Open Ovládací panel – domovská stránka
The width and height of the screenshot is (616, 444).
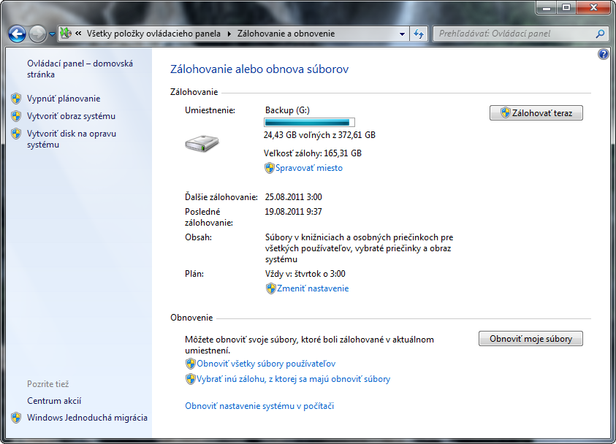(x=80, y=69)
